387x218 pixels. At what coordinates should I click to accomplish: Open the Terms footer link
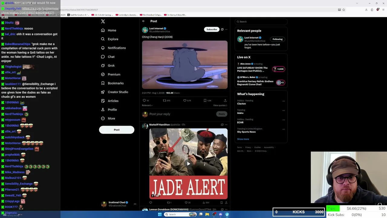point(239,147)
